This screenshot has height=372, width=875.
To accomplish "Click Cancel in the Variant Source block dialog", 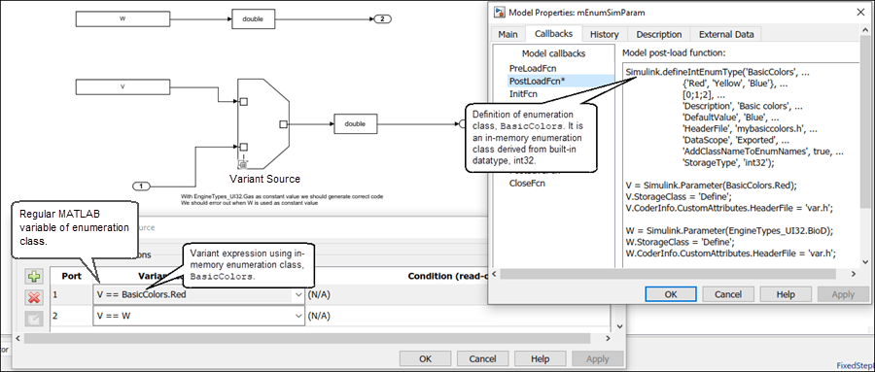I will click(x=482, y=358).
